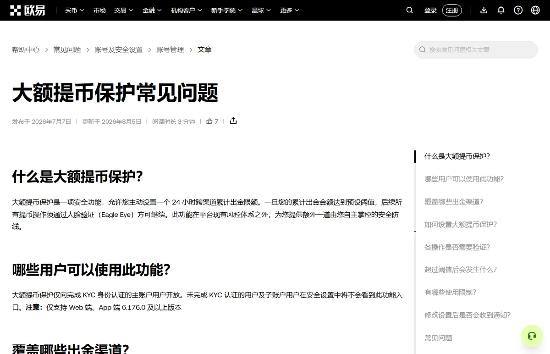Jump to 各操作是否需要验证? in contents
This screenshot has height=354, width=550.
(457, 247)
